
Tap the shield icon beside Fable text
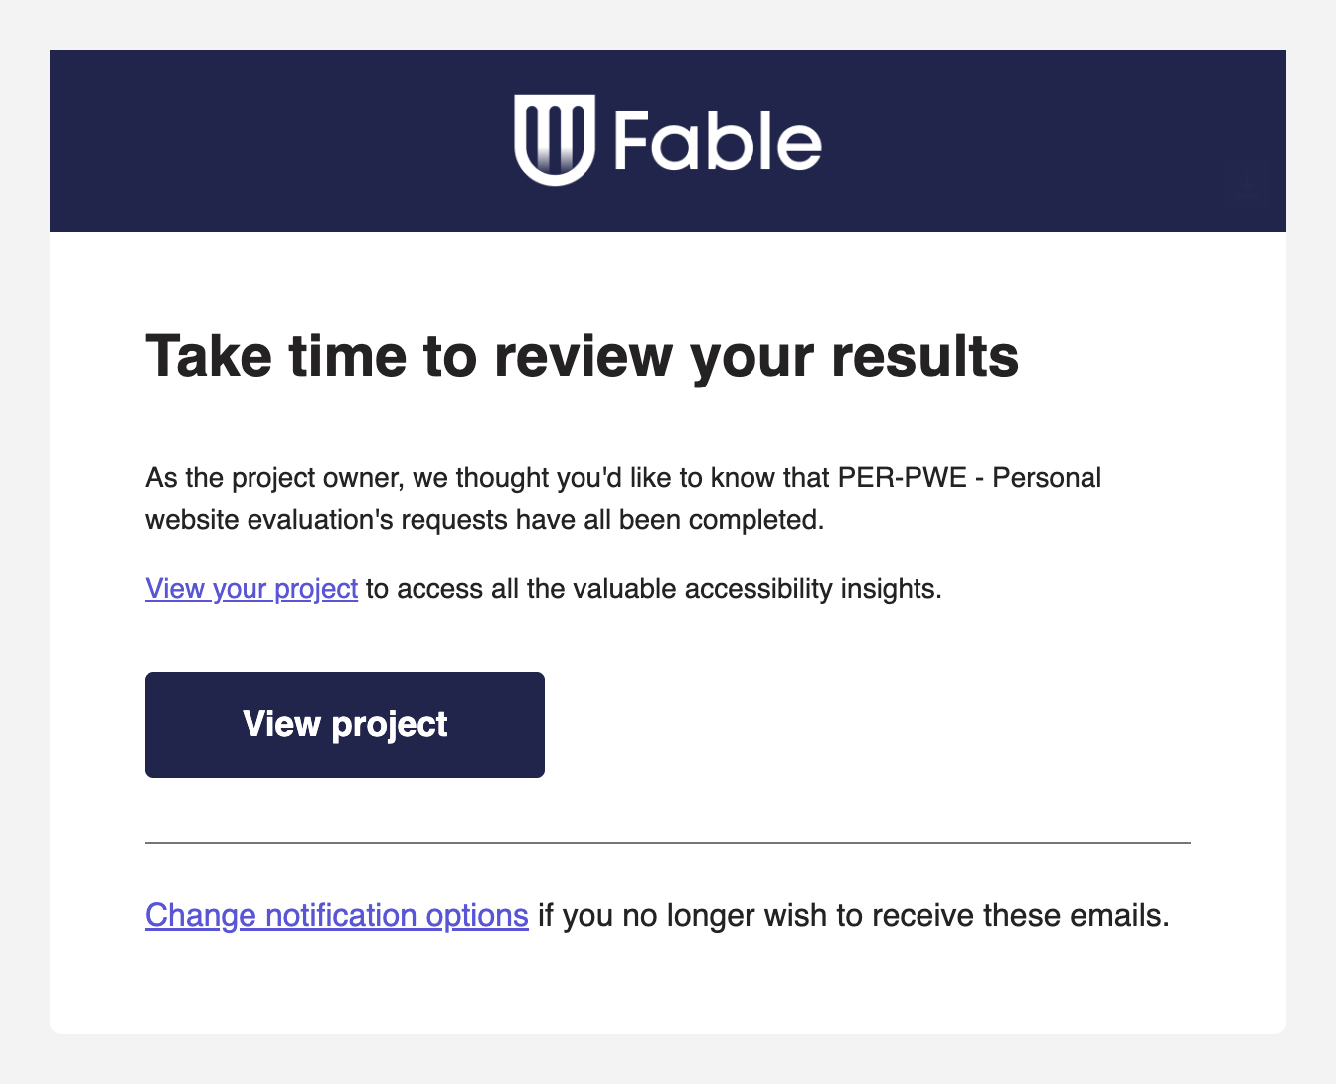click(x=553, y=140)
